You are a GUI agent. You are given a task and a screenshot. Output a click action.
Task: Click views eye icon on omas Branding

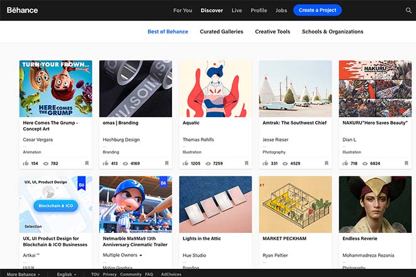125,164
